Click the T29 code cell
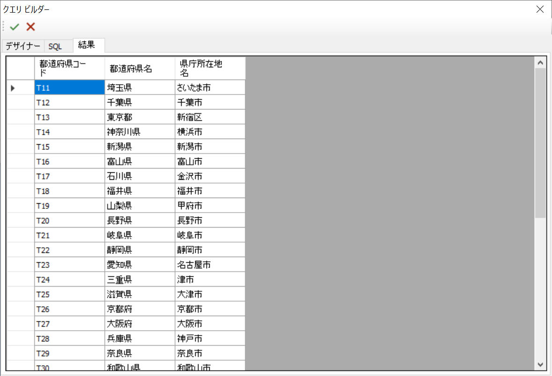The image size is (552, 376). tap(69, 354)
